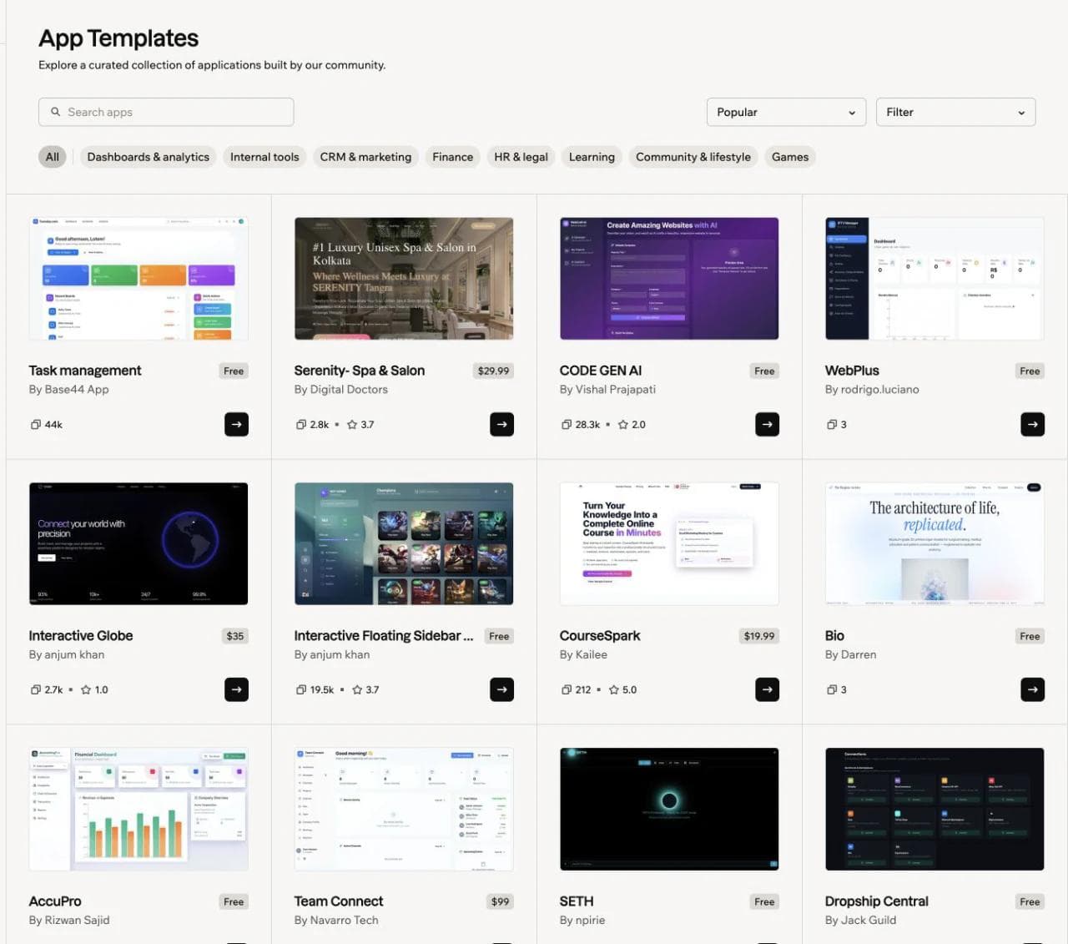Click Free badge on WebPlus card

(1030, 371)
